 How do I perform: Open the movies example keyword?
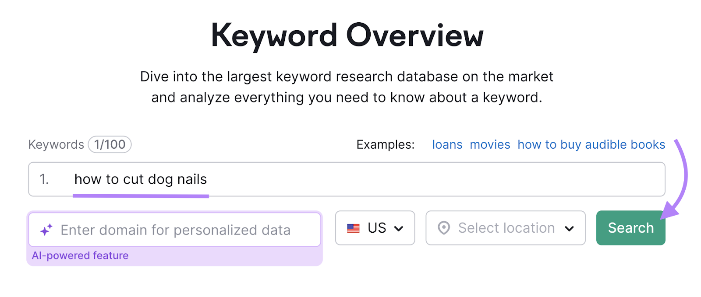490,144
